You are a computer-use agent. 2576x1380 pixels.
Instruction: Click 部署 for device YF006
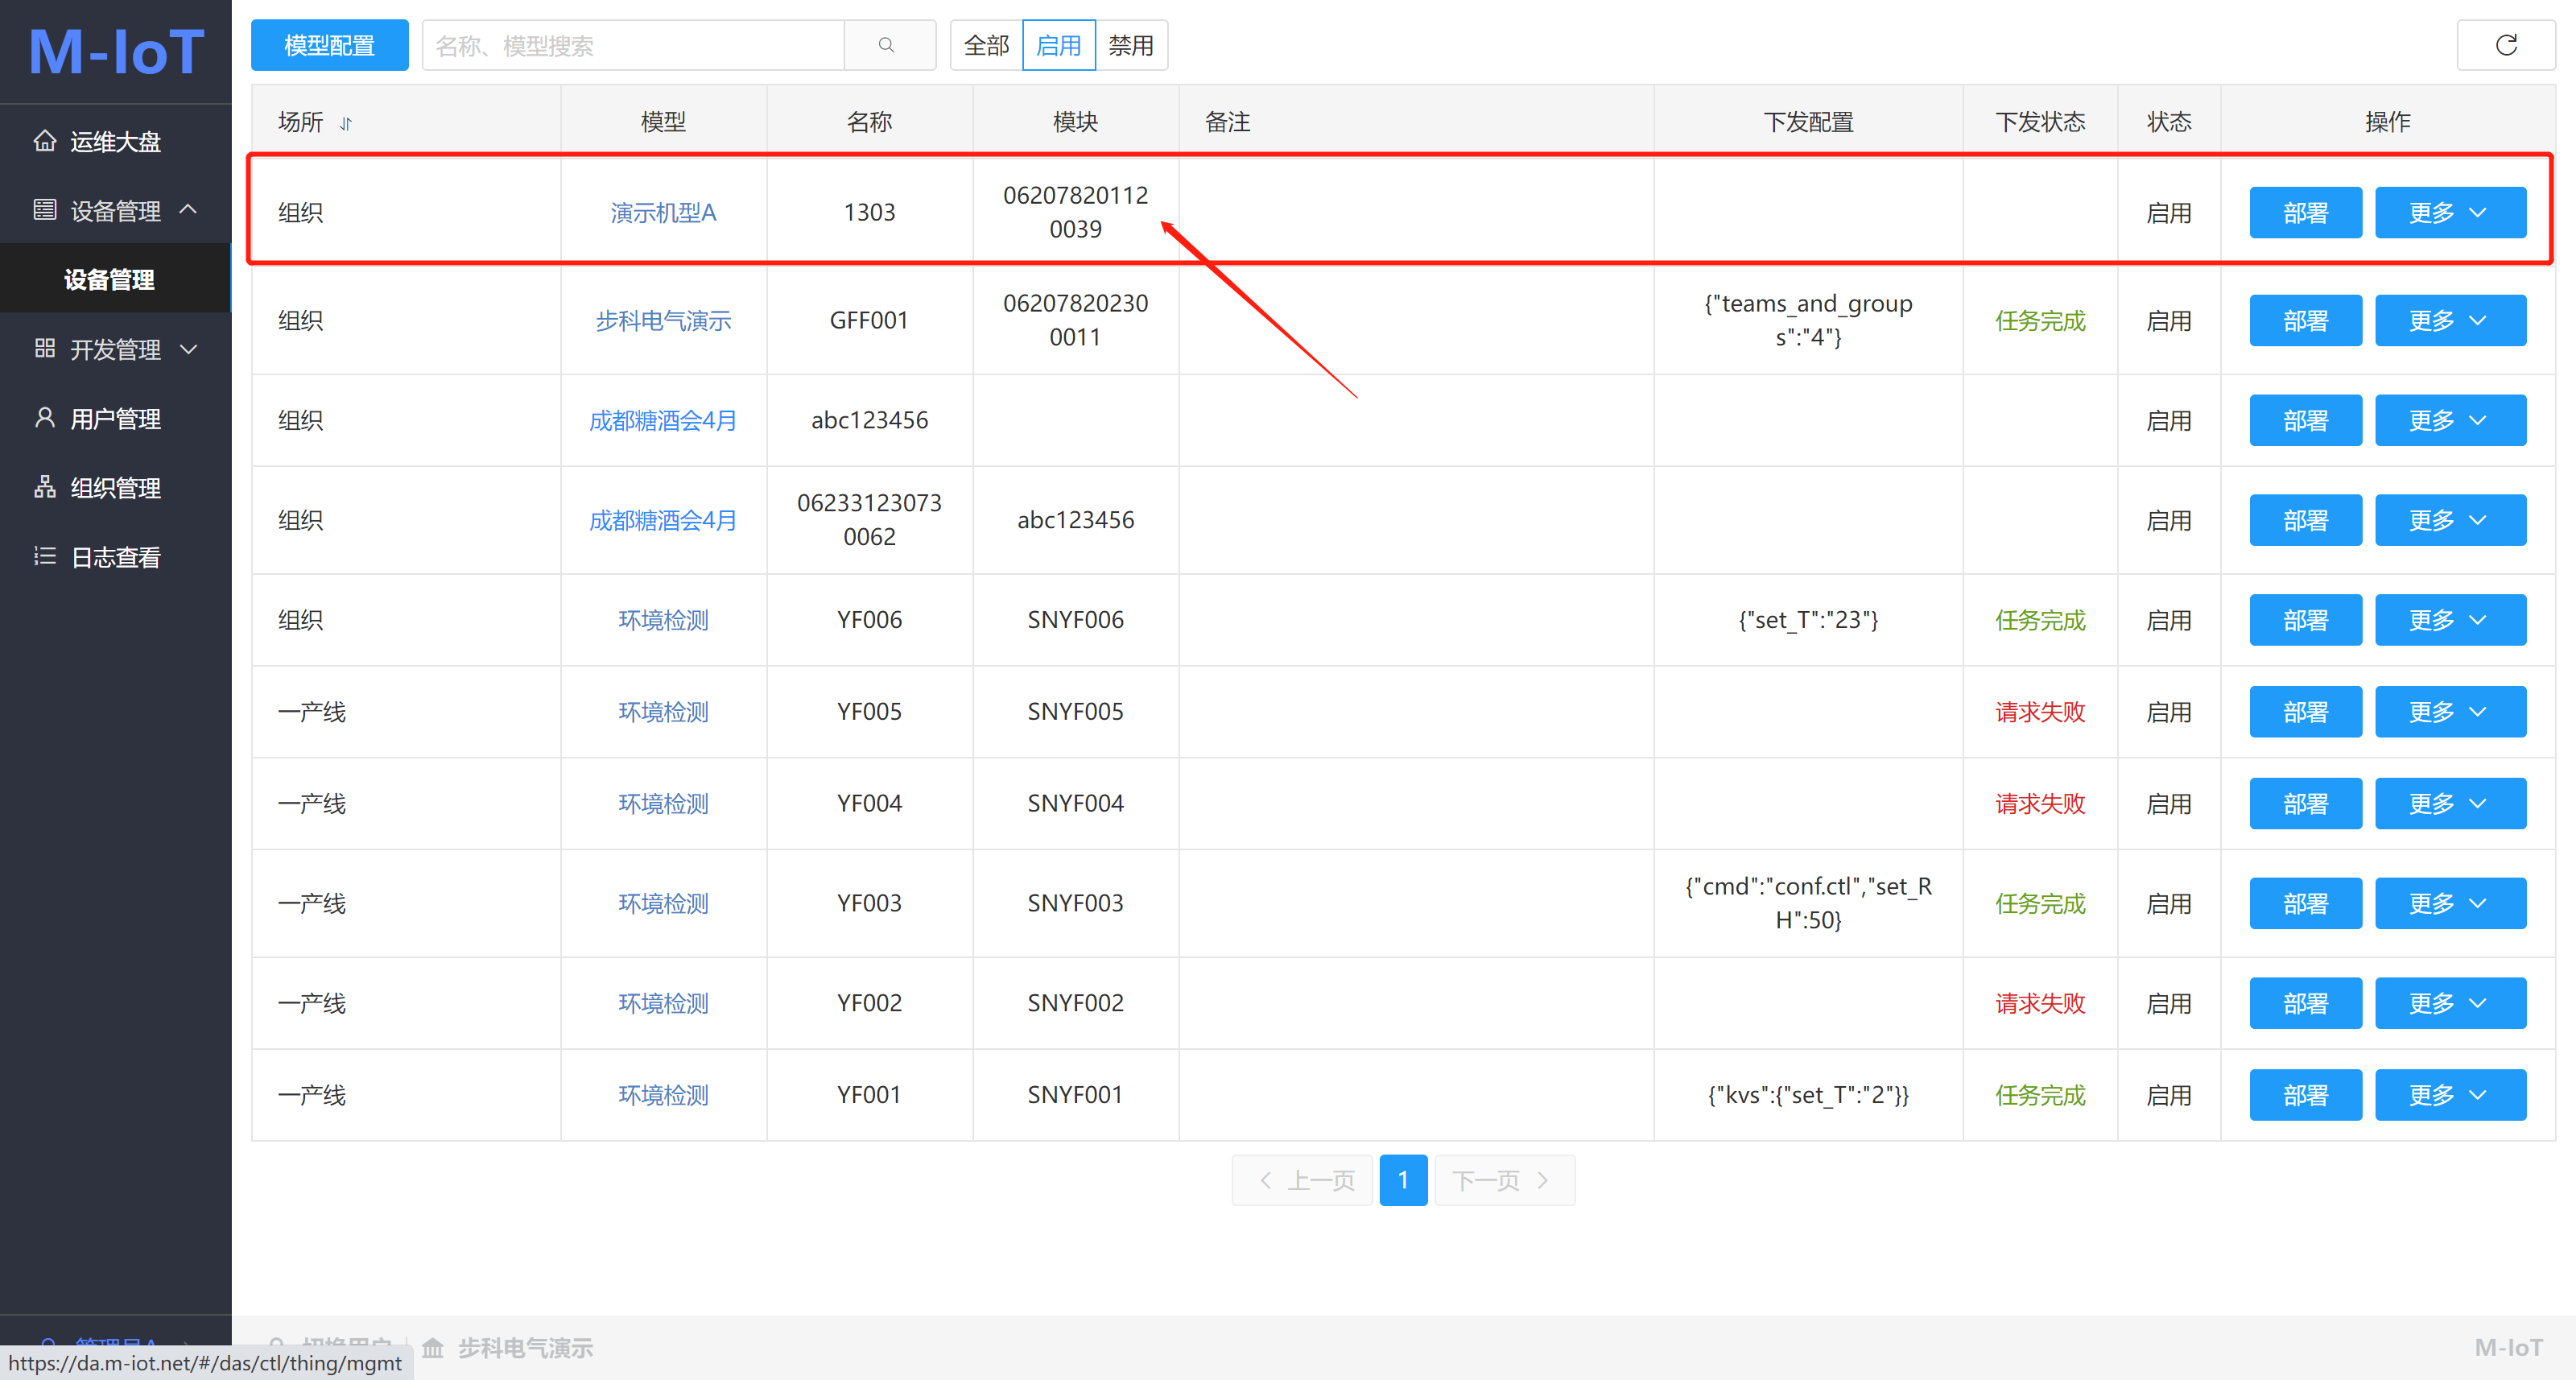(x=2305, y=620)
